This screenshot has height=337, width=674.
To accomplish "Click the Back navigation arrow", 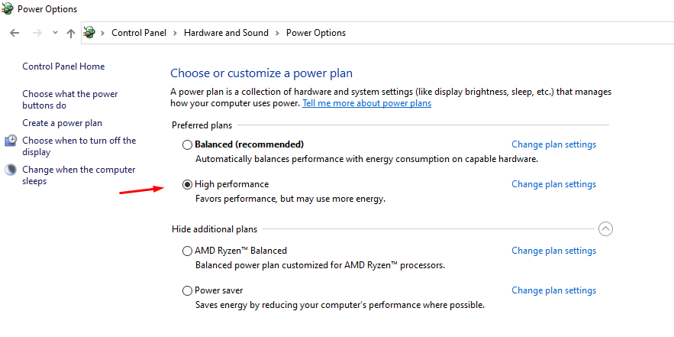I will coord(15,33).
